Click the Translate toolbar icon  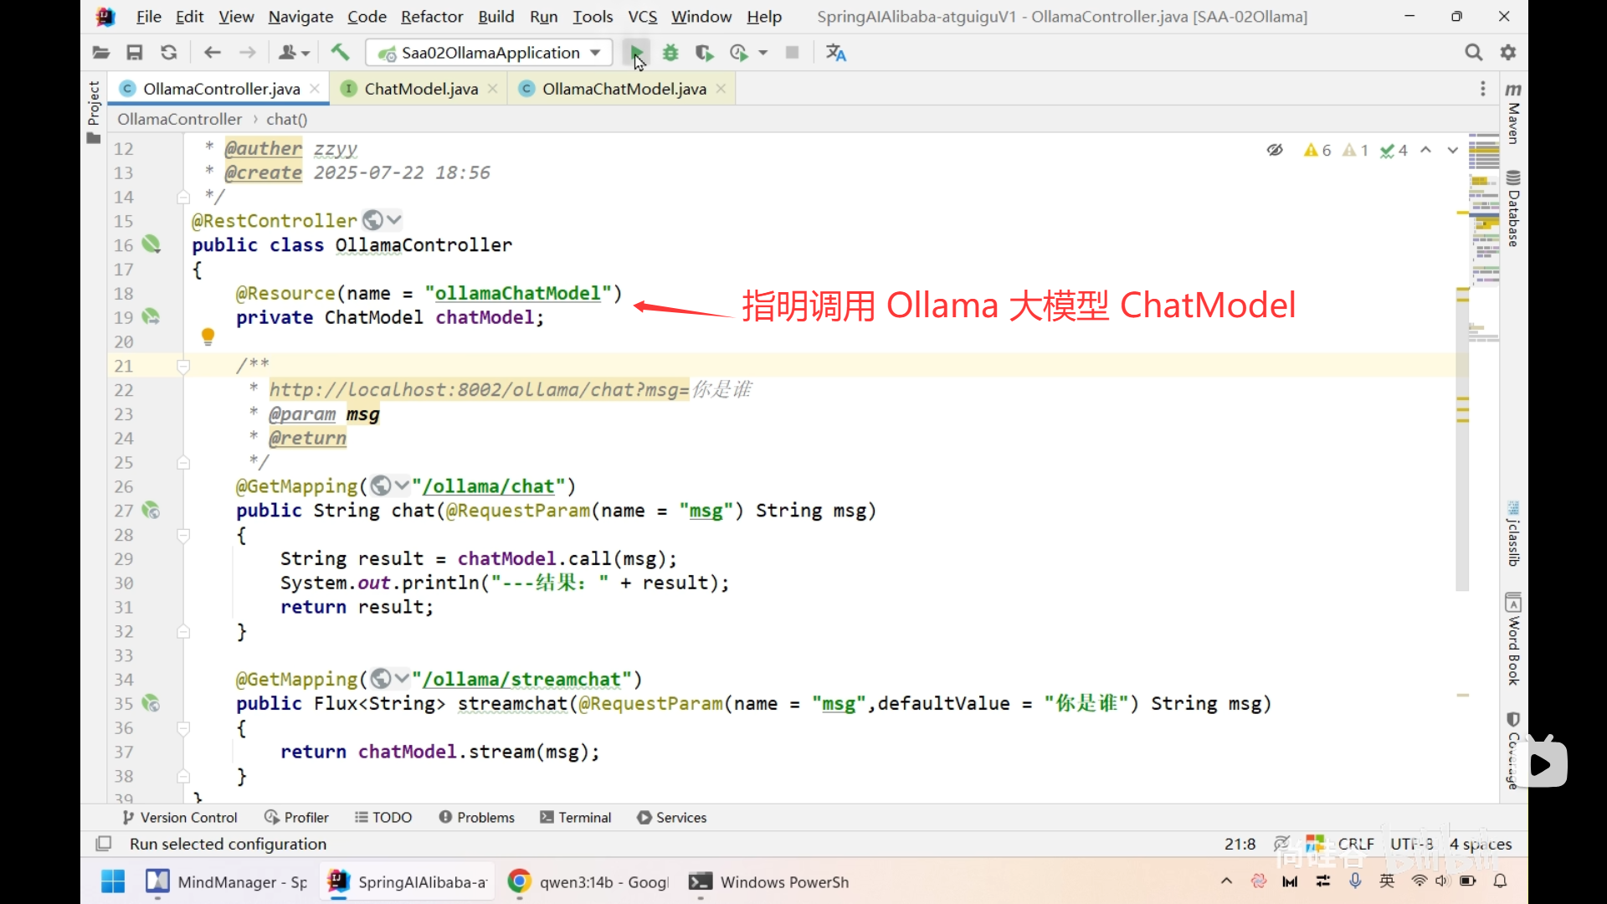835,53
